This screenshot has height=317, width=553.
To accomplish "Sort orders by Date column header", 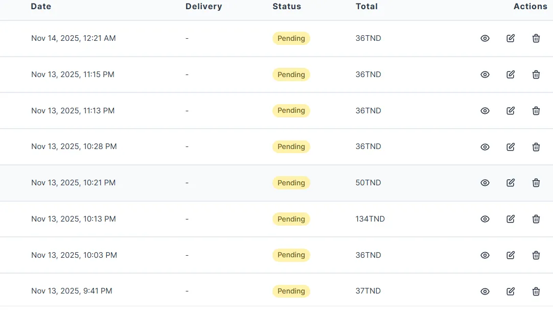I will pyautogui.click(x=41, y=7).
